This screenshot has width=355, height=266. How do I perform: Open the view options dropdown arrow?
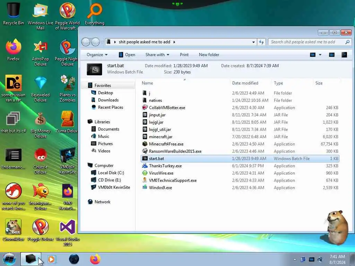[x=320, y=55]
